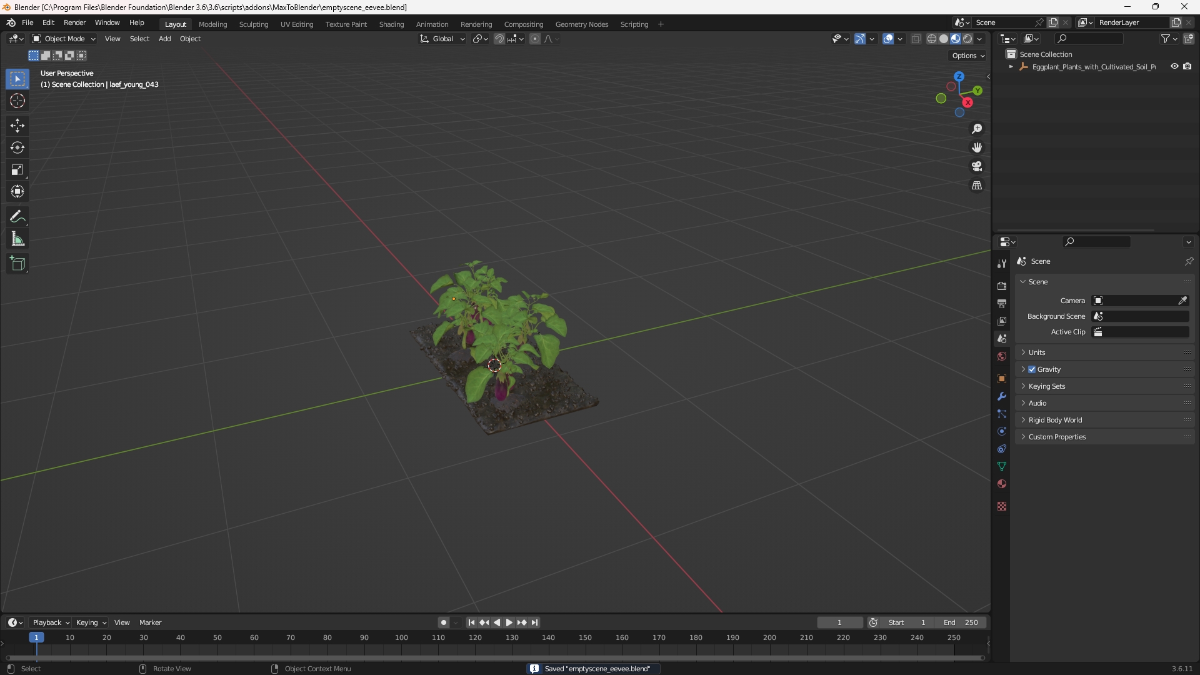Click the End frame field
Viewport: 1200px width, 675px height.
coord(961,622)
